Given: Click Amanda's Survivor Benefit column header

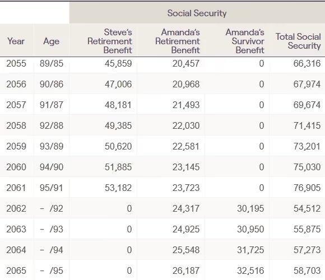Looking at the screenshot, I should click(245, 41).
